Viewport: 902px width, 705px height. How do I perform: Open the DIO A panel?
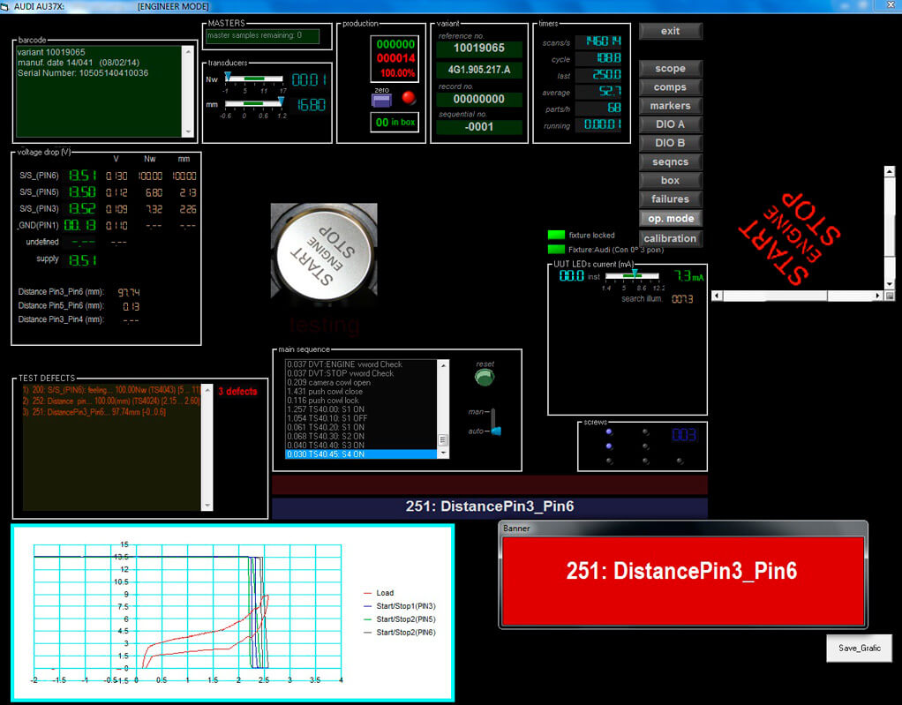click(x=670, y=124)
